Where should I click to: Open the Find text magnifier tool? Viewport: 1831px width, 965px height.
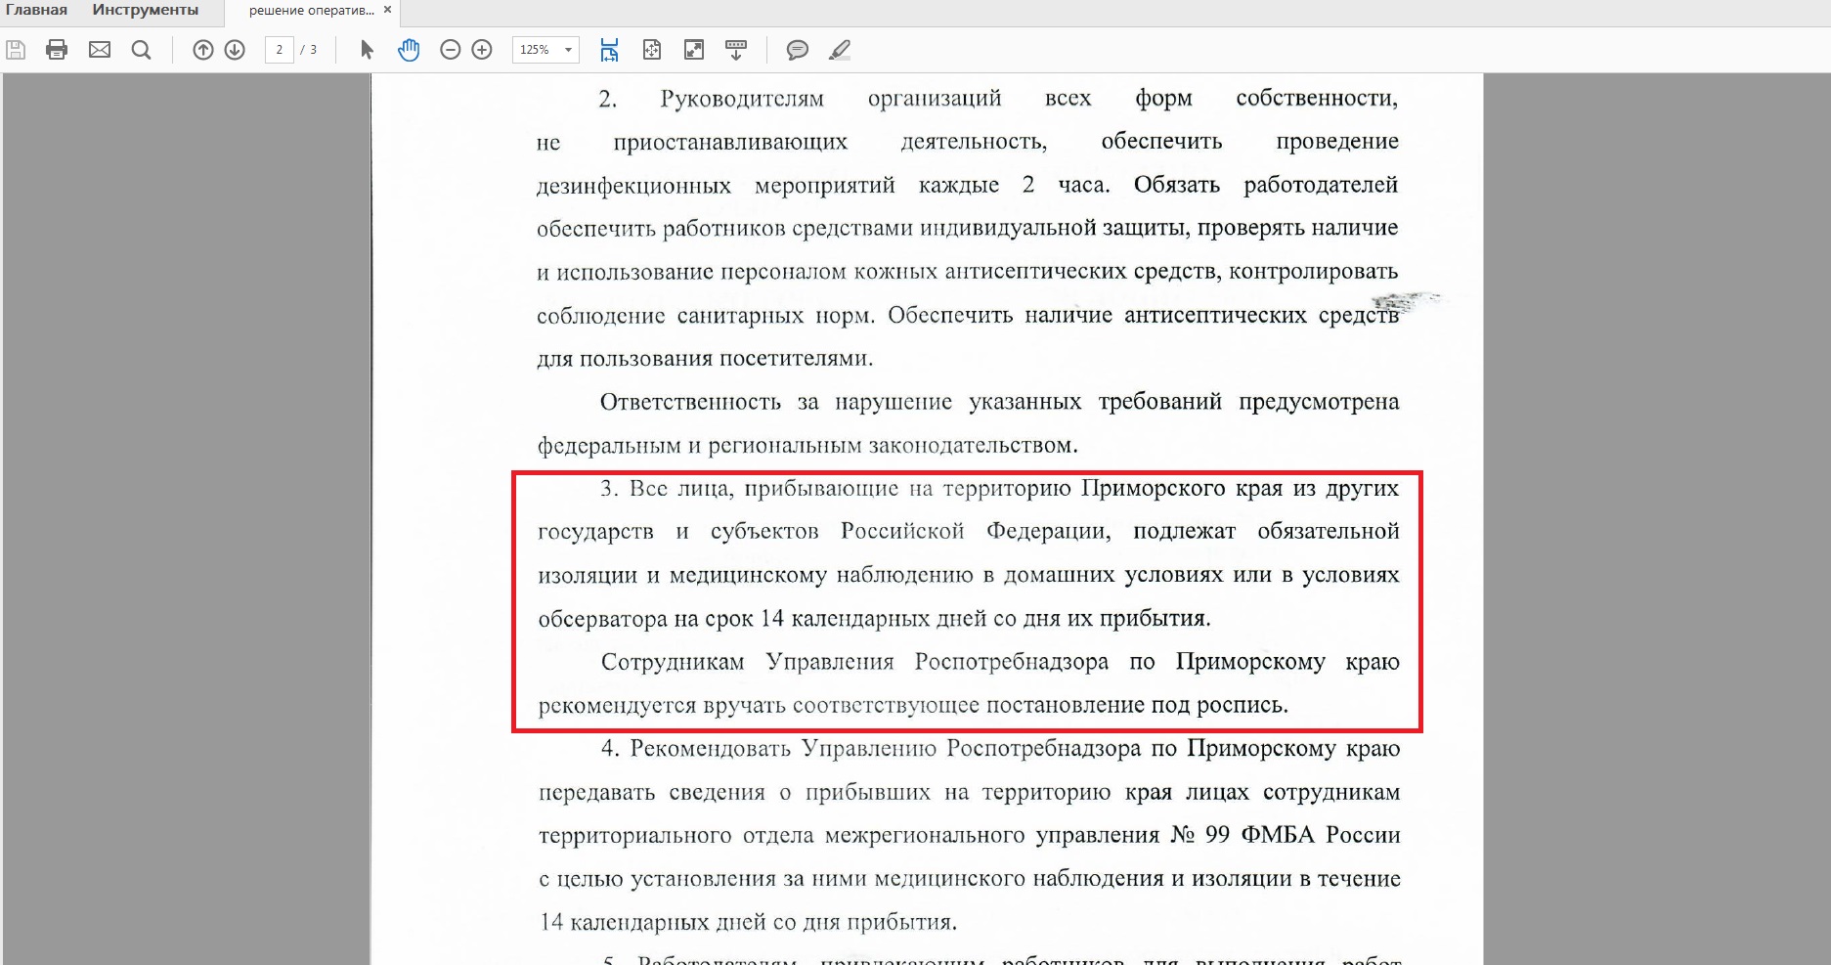pos(142,50)
